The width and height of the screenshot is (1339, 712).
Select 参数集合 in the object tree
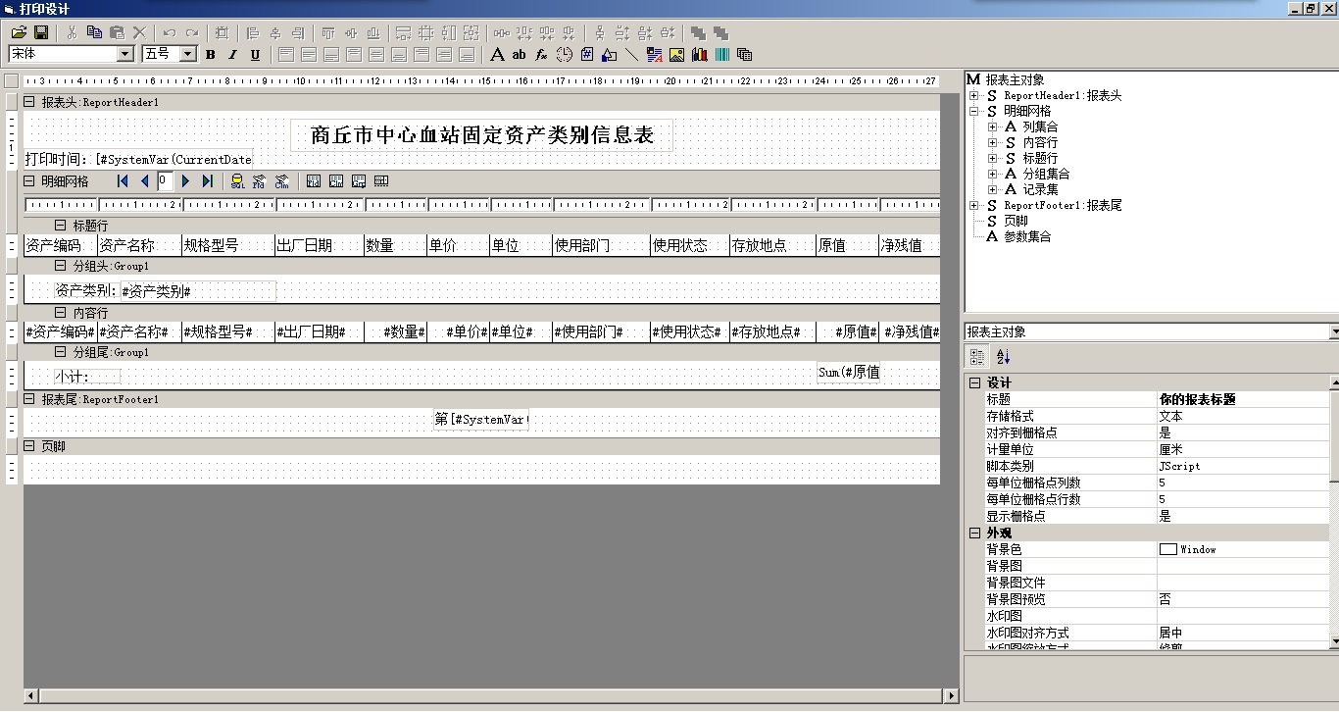click(1027, 236)
